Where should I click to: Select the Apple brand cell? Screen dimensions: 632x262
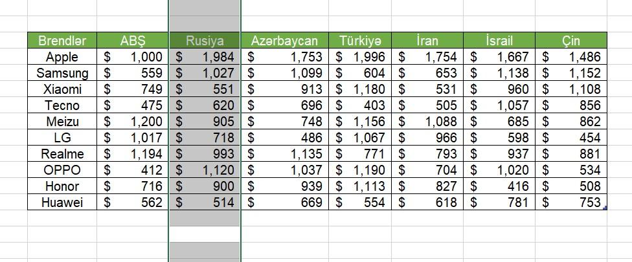click(x=62, y=57)
